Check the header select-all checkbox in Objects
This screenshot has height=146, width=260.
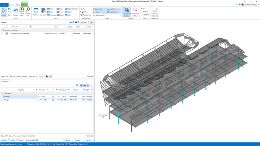(7, 26)
